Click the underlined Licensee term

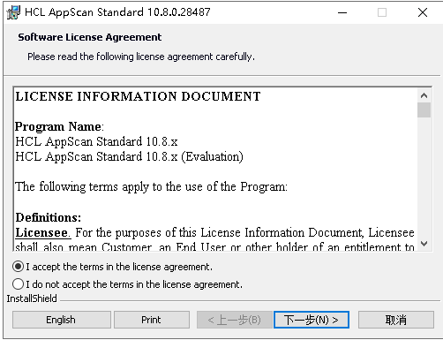pyautogui.click(x=42, y=233)
